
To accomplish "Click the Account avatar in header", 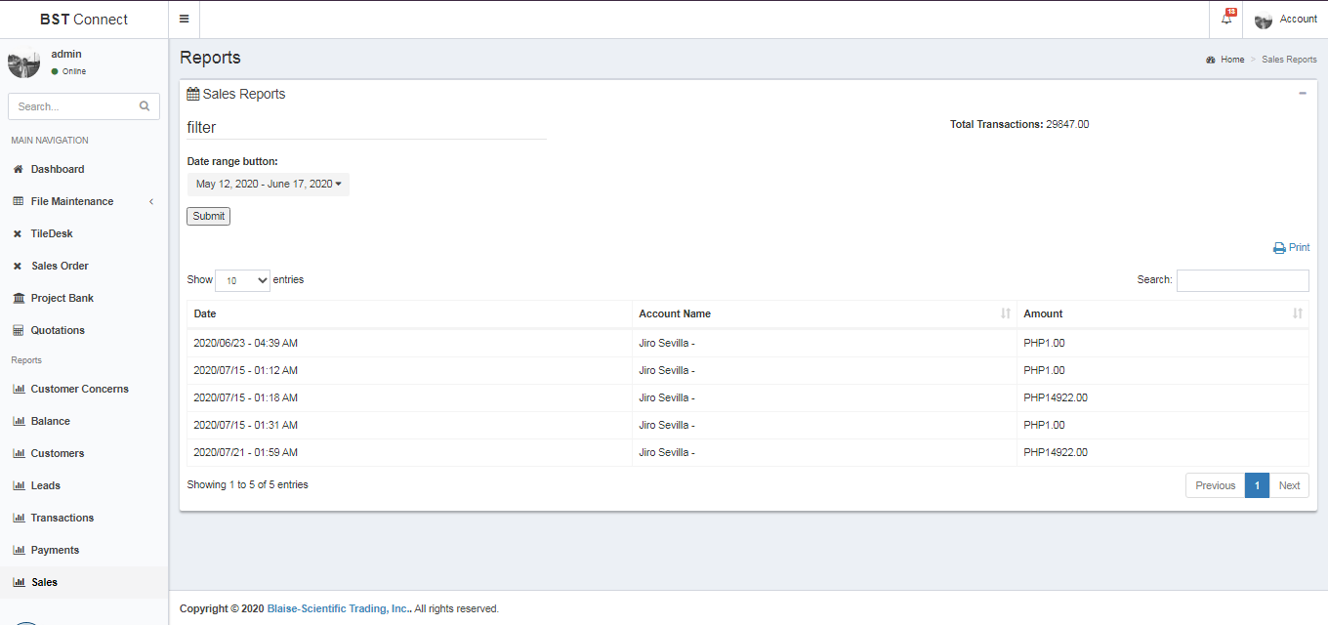I will (1264, 20).
